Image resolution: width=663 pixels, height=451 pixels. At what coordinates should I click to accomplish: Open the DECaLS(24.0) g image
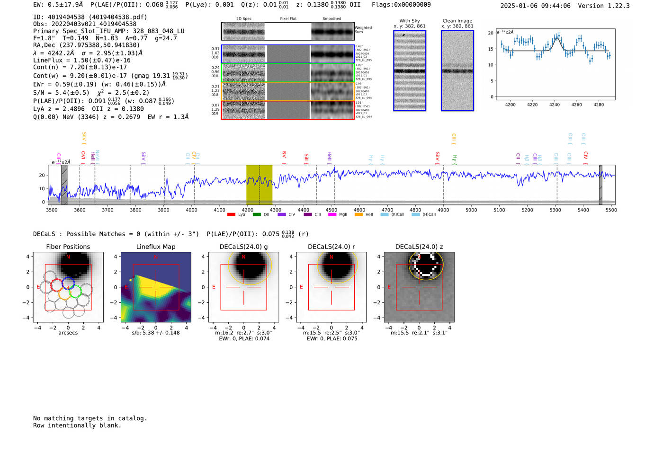point(243,287)
